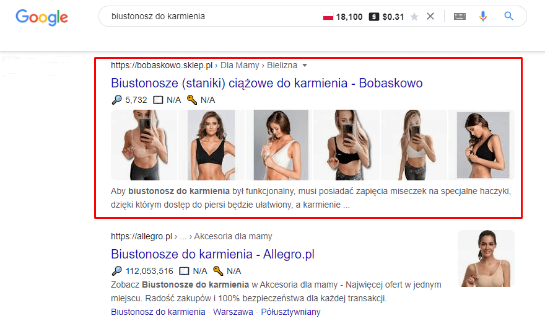Open Biustonosze ciążowe do karmienia Bobaskowo link
Viewport: 545px width, 331px height.
pos(266,83)
